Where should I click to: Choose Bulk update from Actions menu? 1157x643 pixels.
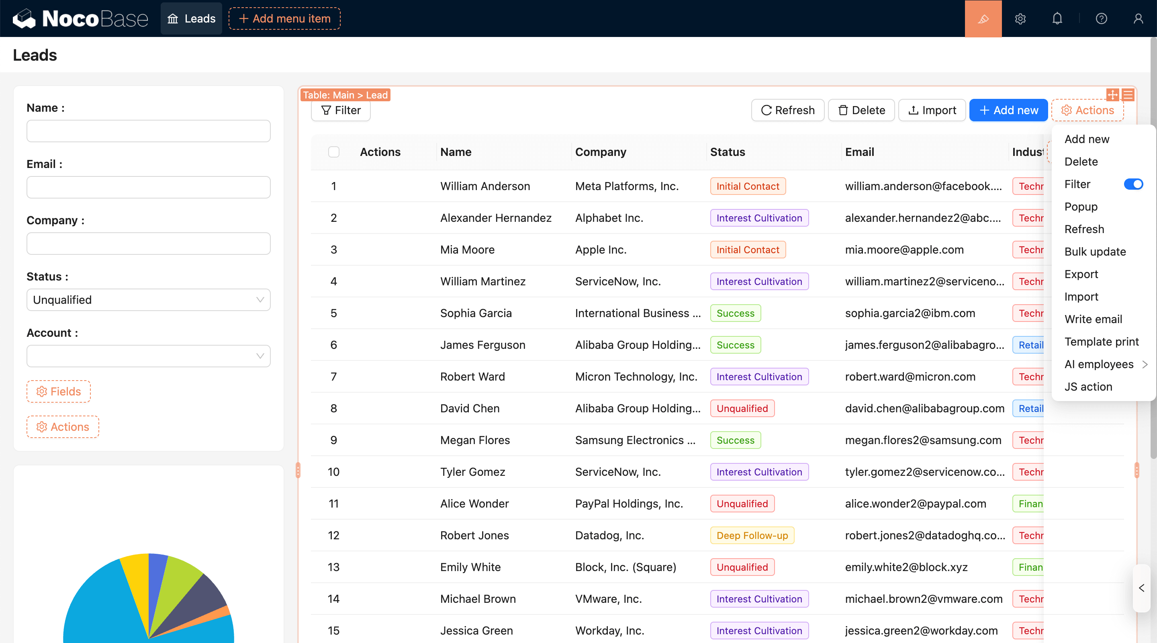(1095, 252)
